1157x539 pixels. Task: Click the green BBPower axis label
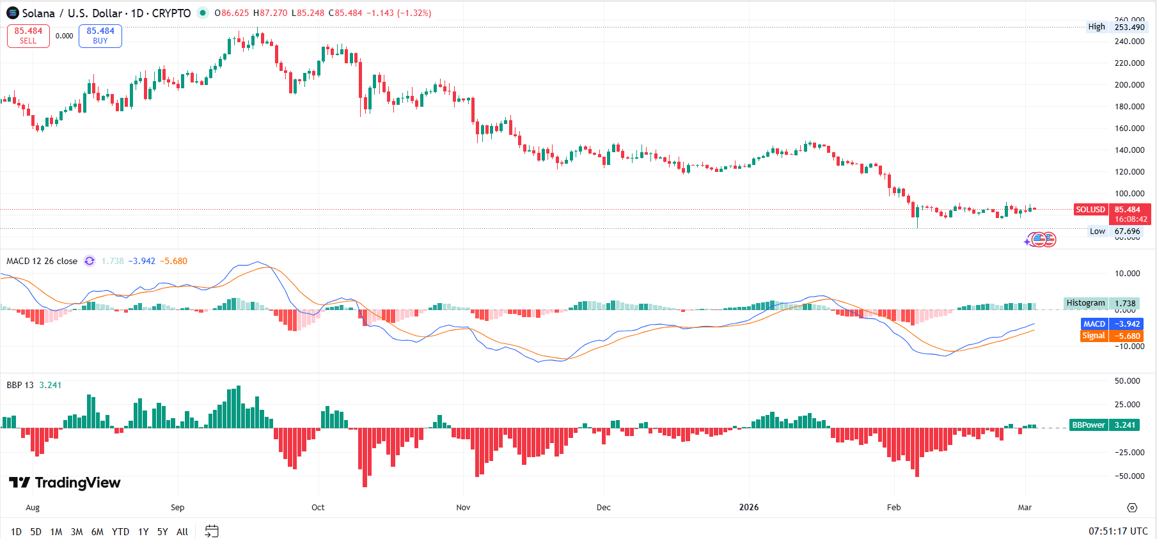coord(1088,425)
